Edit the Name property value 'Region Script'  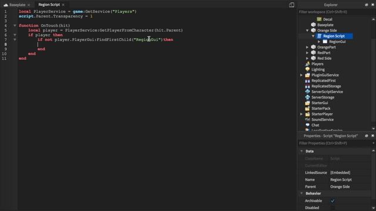point(341,180)
